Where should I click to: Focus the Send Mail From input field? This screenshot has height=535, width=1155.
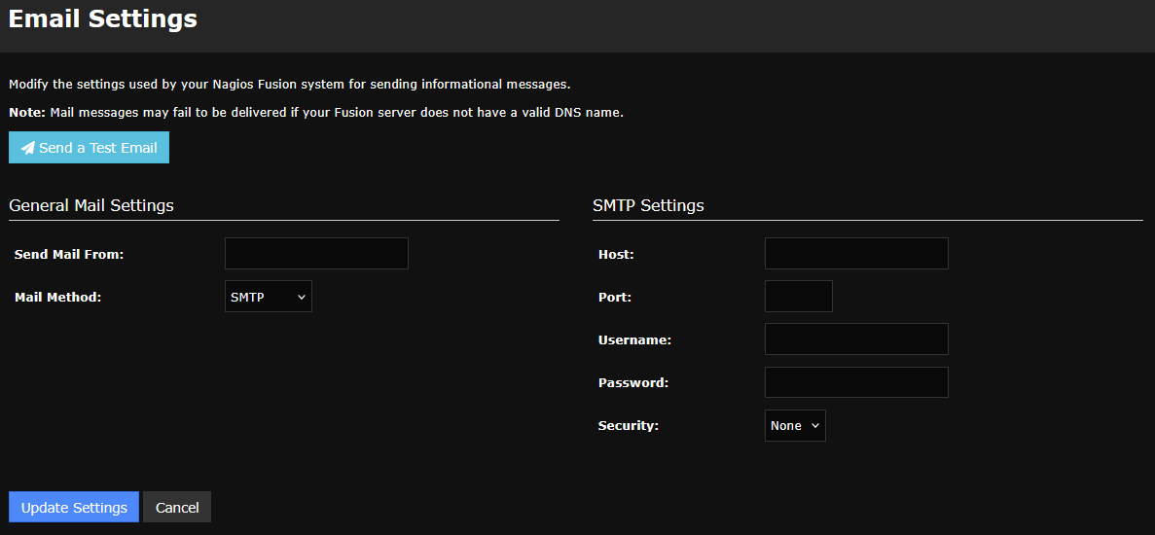(x=316, y=253)
